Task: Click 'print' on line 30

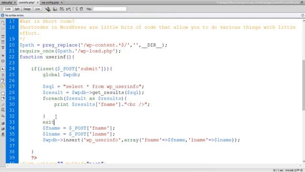Action: 61,104
